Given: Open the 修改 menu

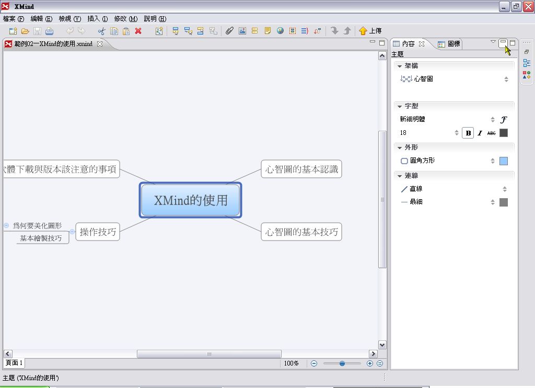Looking at the screenshot, I should coord(126,19).
